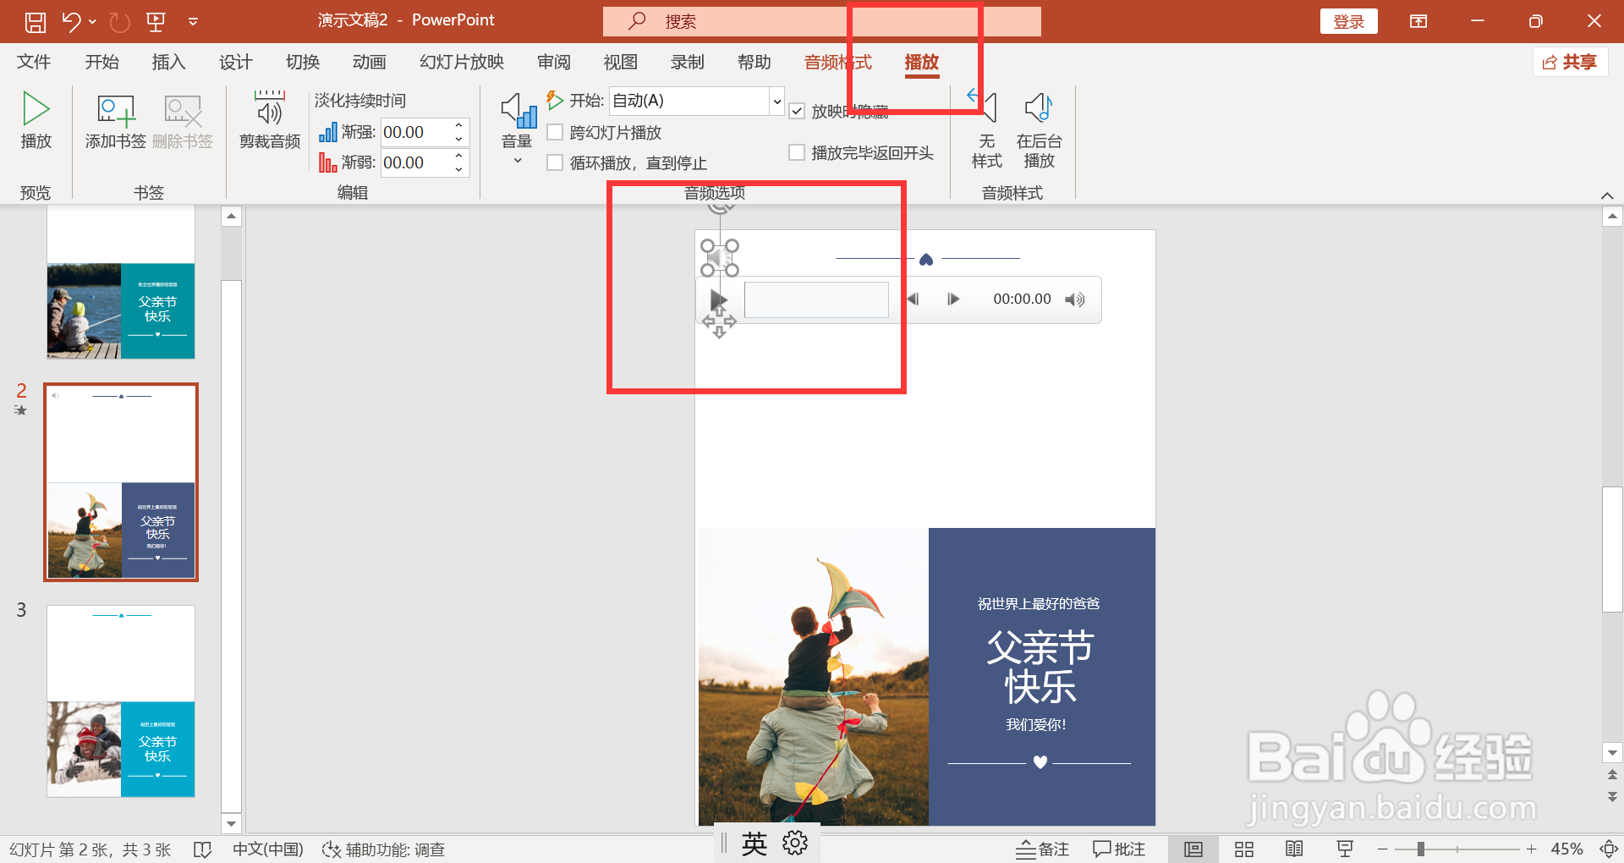Click Remove Bookmark (删除书签) icon
The width and height of the screenshot is (1624, 863).
click(183, 121)
